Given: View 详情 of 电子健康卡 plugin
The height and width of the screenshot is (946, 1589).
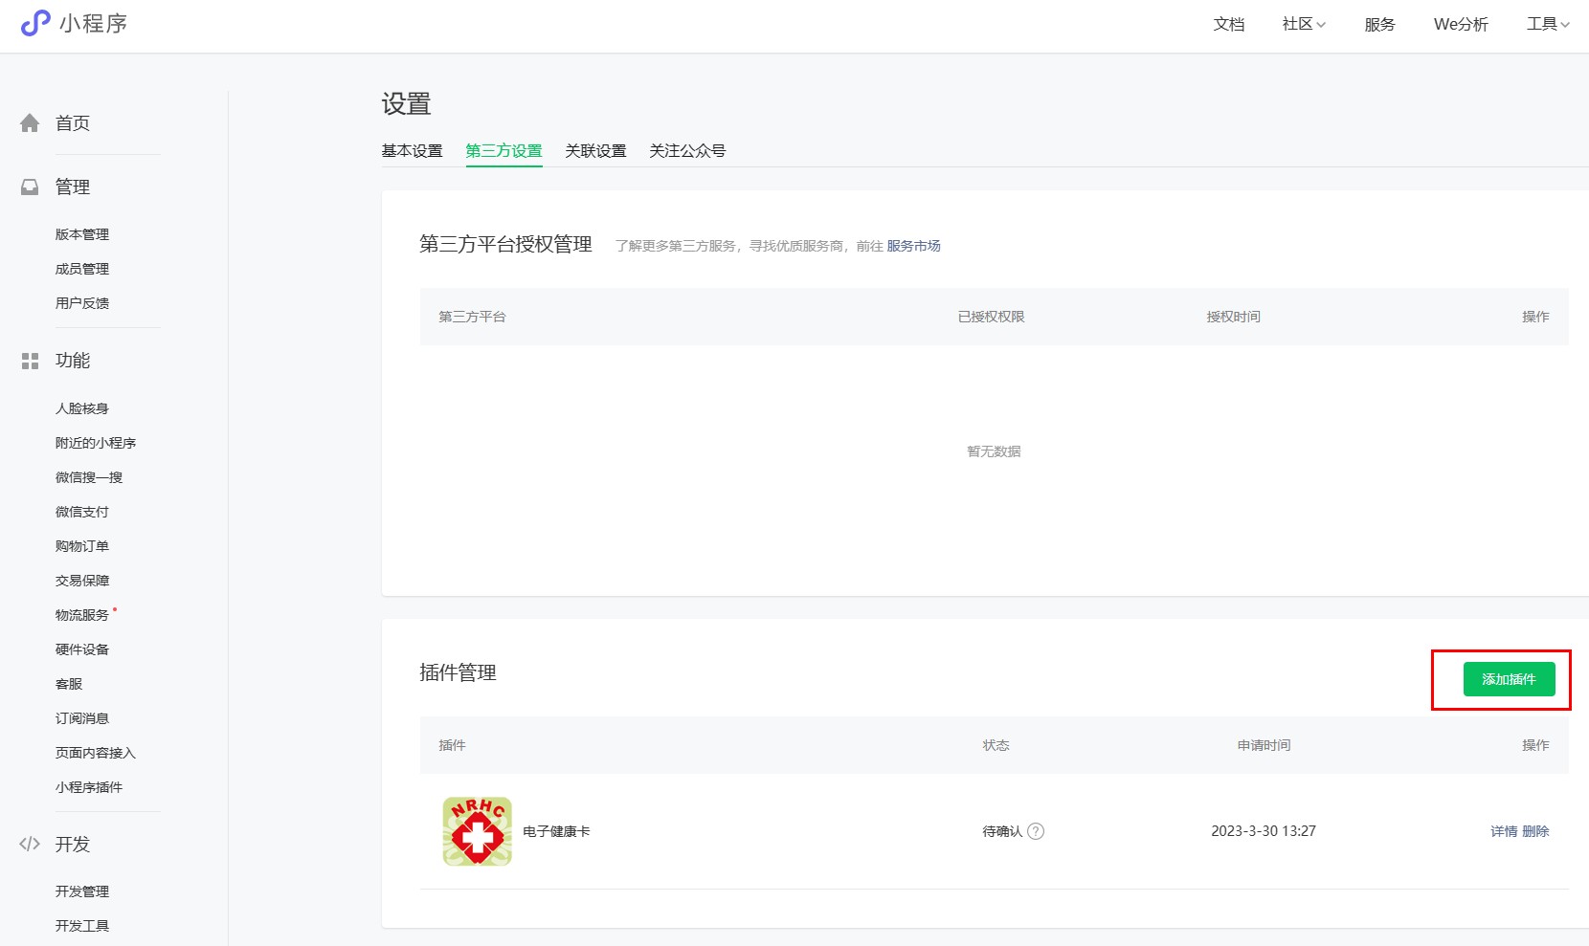Looking at the screenshot, I should coord(1504,831).
